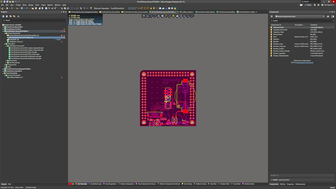This screenshot has width=336, height=189.
Task: Expand the Text Documents folder
Action: 6,63
